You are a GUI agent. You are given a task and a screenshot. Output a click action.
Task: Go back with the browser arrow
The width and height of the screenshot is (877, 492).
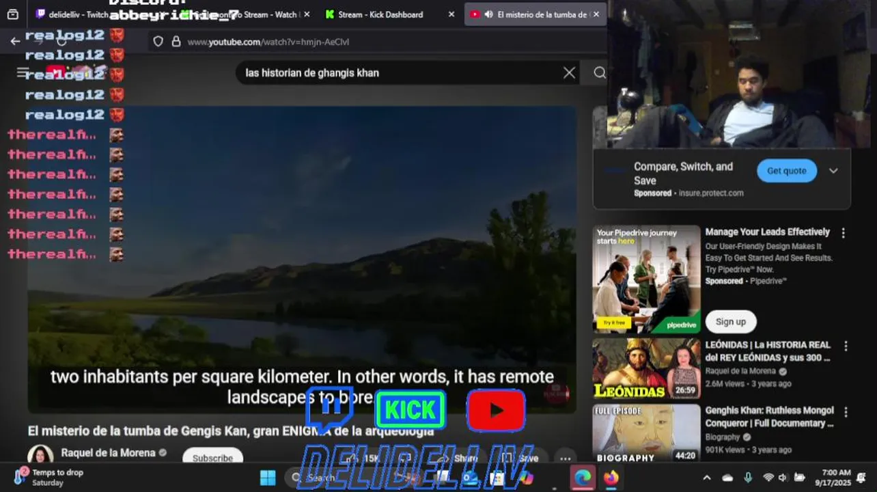pos(15,41)
